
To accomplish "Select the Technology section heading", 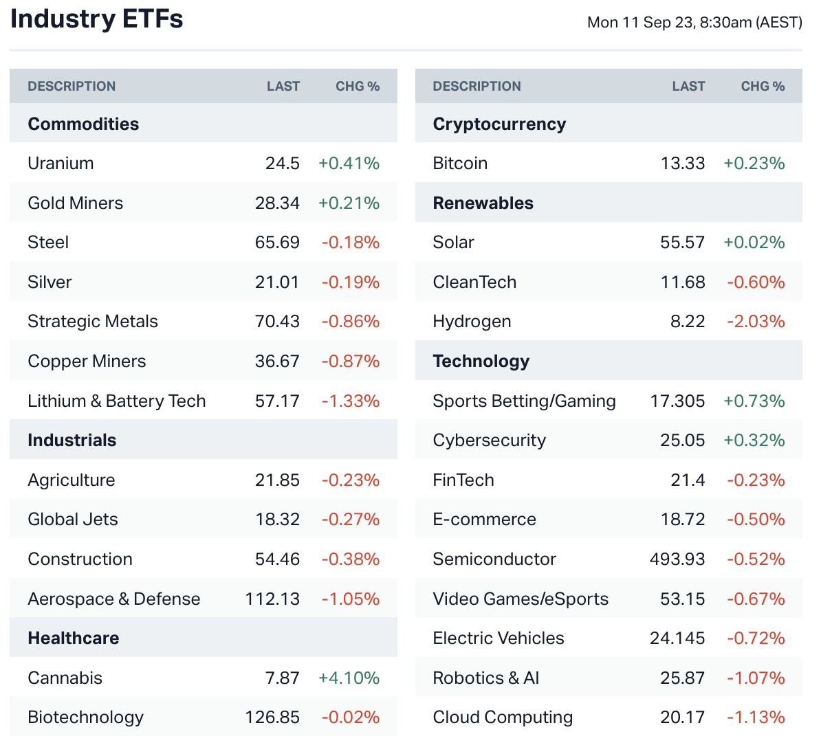I will click(481, 362).
